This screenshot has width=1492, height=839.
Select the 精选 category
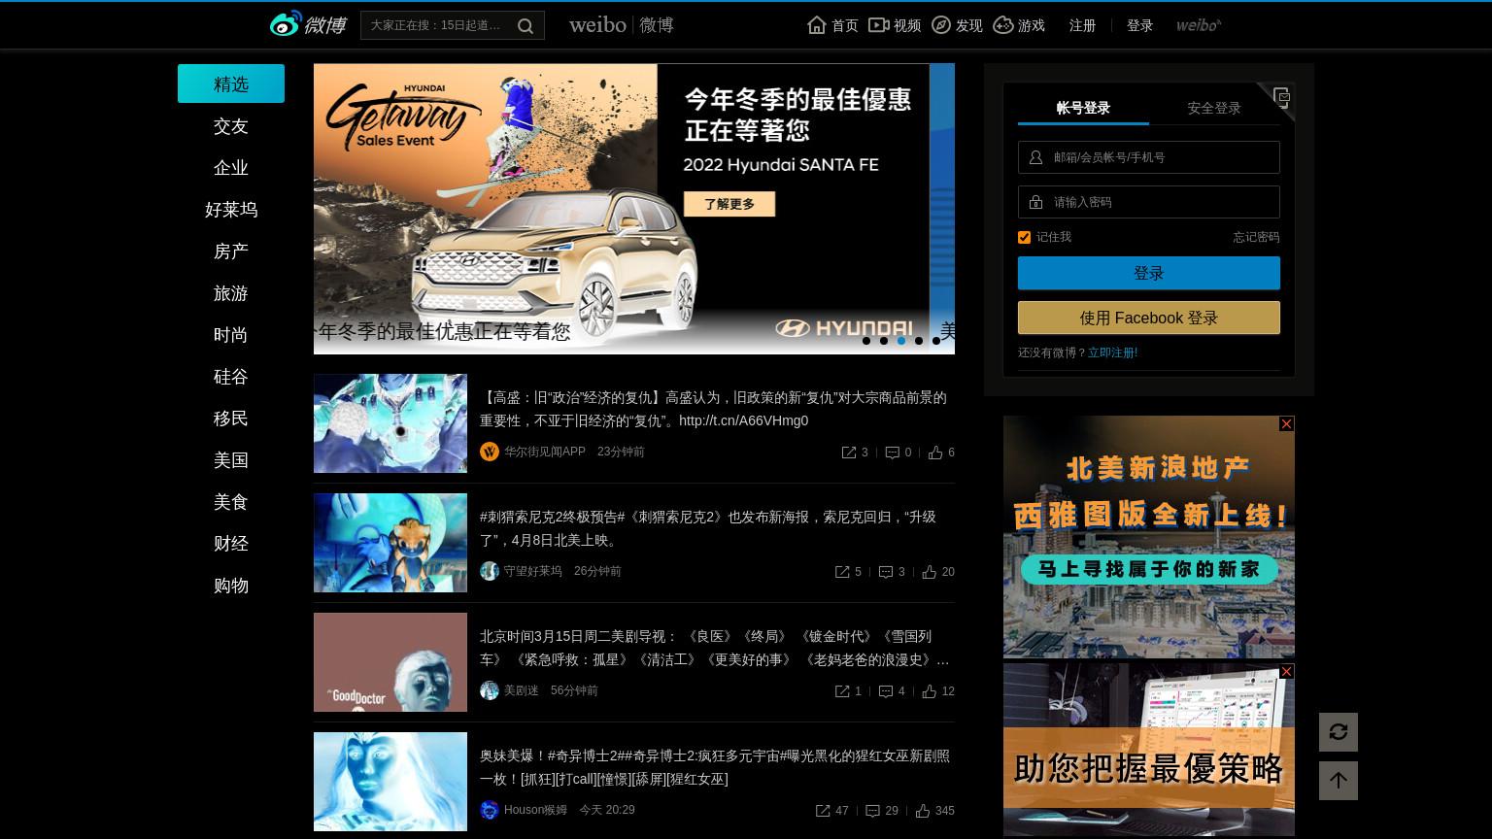(231, 84)
